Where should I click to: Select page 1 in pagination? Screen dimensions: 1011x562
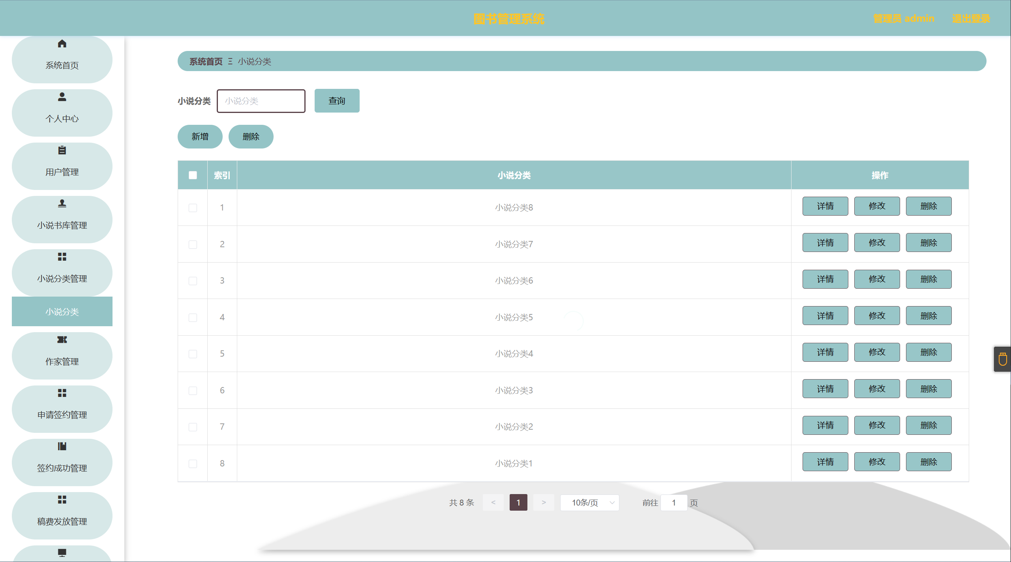tap(518, 503)
